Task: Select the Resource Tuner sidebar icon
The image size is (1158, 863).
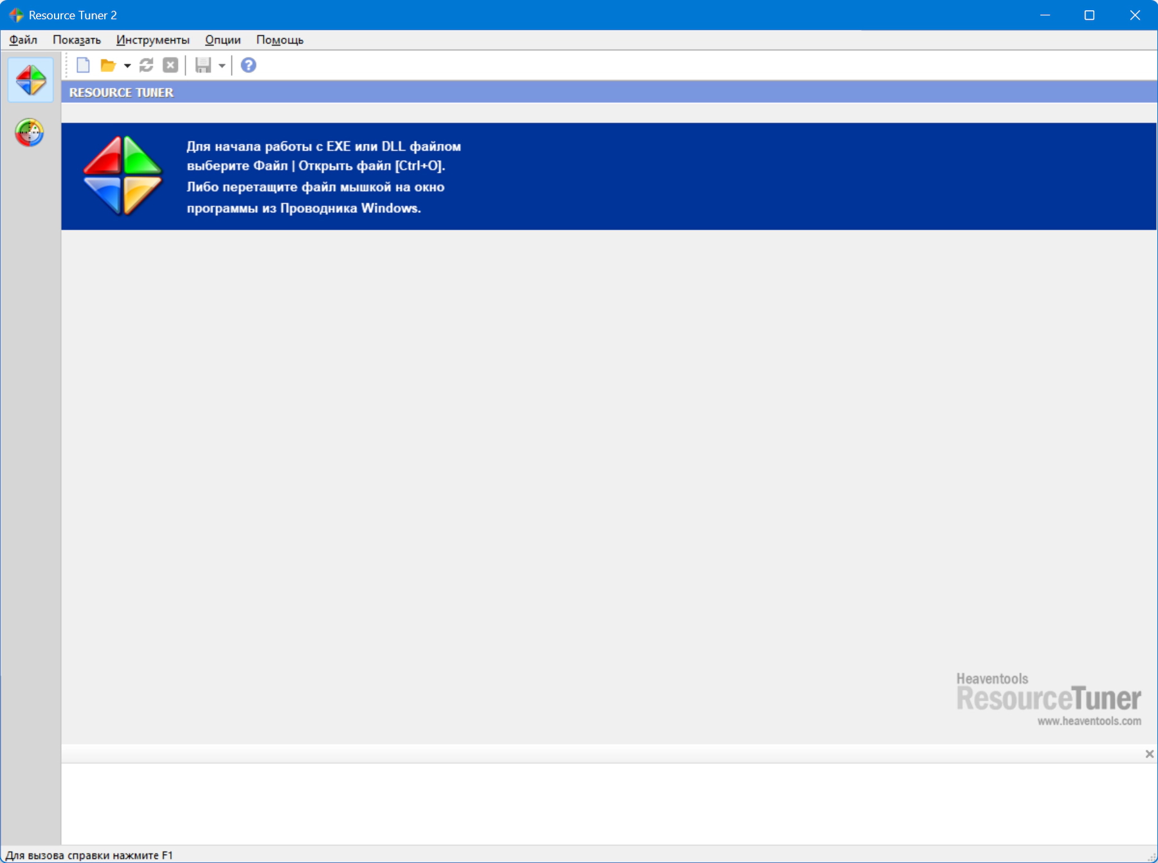Action: coord(31,80)
